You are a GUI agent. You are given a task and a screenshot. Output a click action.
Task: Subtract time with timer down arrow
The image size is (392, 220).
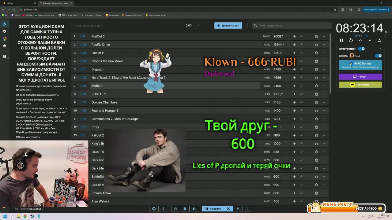point(370,40)
